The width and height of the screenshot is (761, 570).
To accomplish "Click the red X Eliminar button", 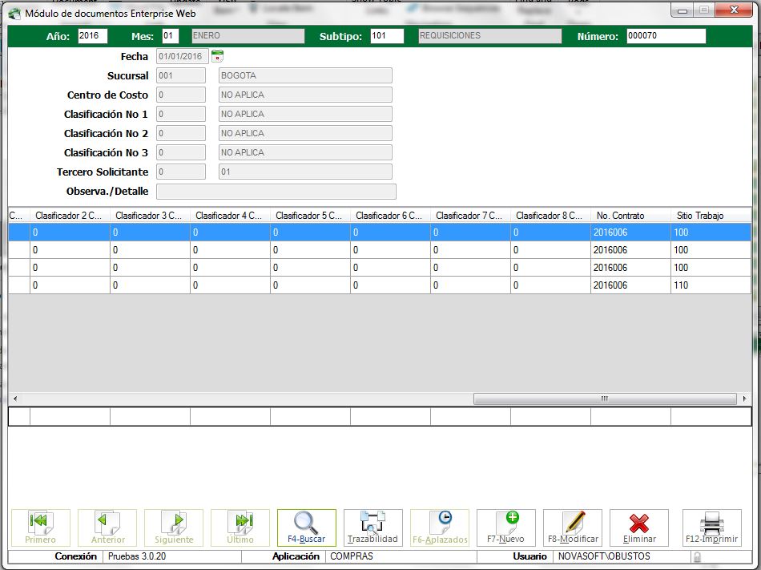I will point(638,528).
